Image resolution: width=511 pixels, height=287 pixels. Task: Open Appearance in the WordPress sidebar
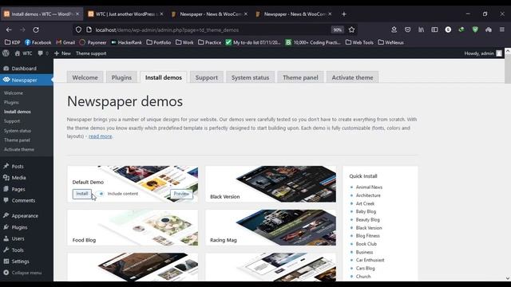click(25, 216)
